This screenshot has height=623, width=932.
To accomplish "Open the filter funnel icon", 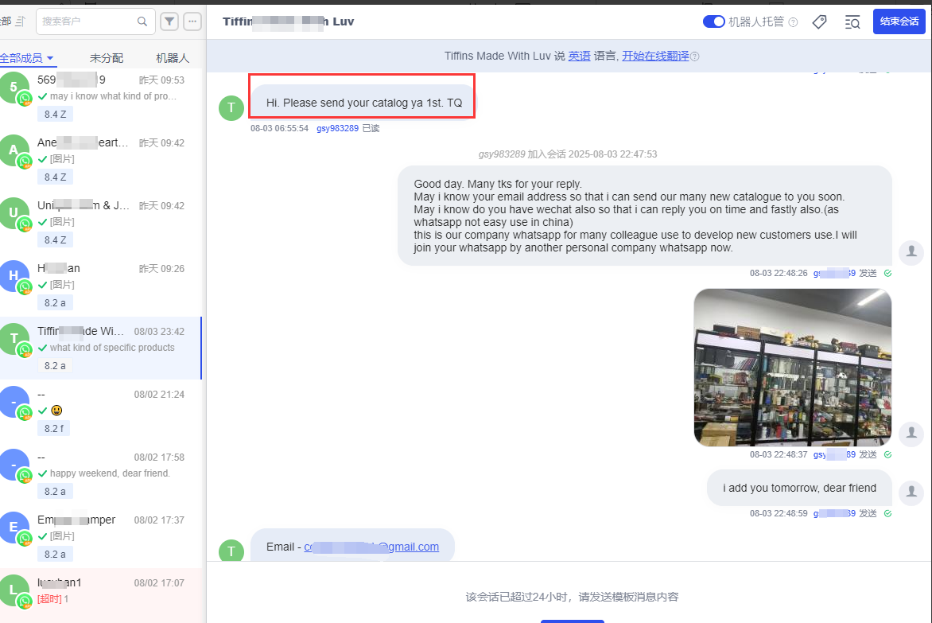I will [x=169, y=21].
